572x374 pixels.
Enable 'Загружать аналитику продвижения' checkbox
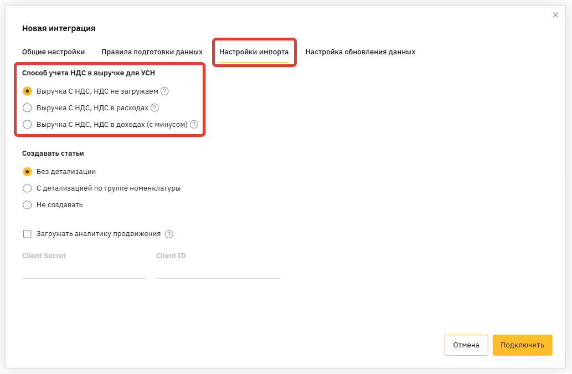tap(27, 234)
